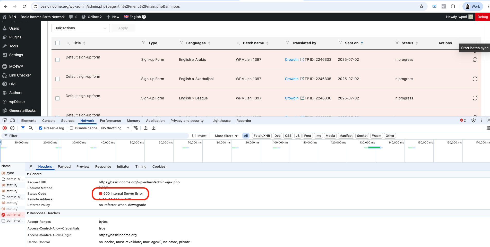Viewport: 490px width, 247px height.
Task: Toggle the device toolbar icon
Action: pyautogui.click(x=12, y=120)
